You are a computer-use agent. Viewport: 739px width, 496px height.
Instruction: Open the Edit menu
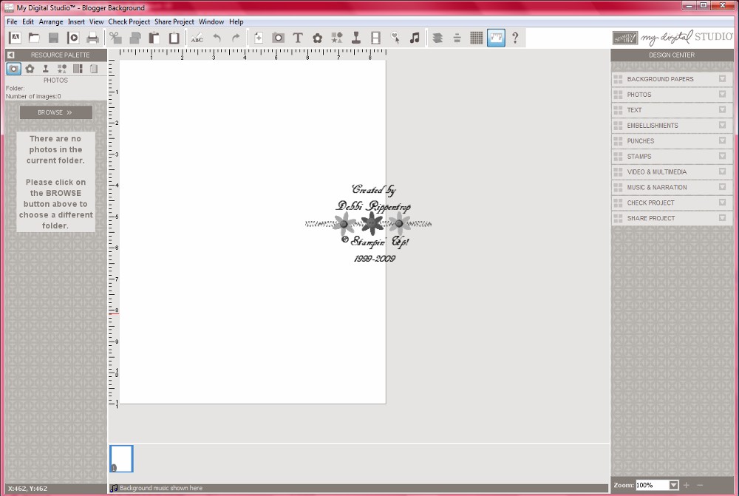tap(28, 21)
